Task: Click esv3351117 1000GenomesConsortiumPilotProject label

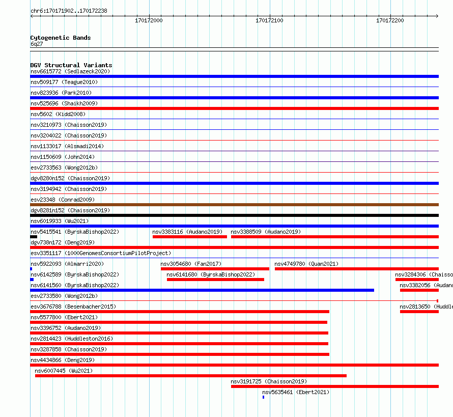Action: coord(101,253)
